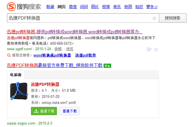Open the 图片 search category
The height and width of the screenshot is (127, 193).
tap(95, 7)
